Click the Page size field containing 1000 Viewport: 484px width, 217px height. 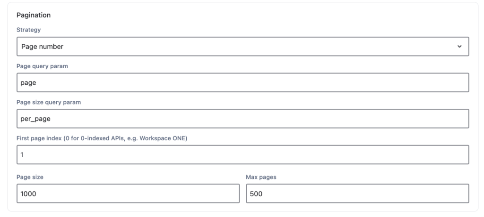point(128,193)
